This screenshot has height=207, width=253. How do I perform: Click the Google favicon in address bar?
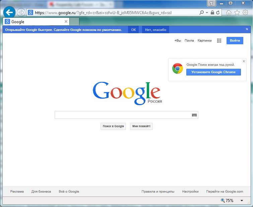[x=30, y=12]
